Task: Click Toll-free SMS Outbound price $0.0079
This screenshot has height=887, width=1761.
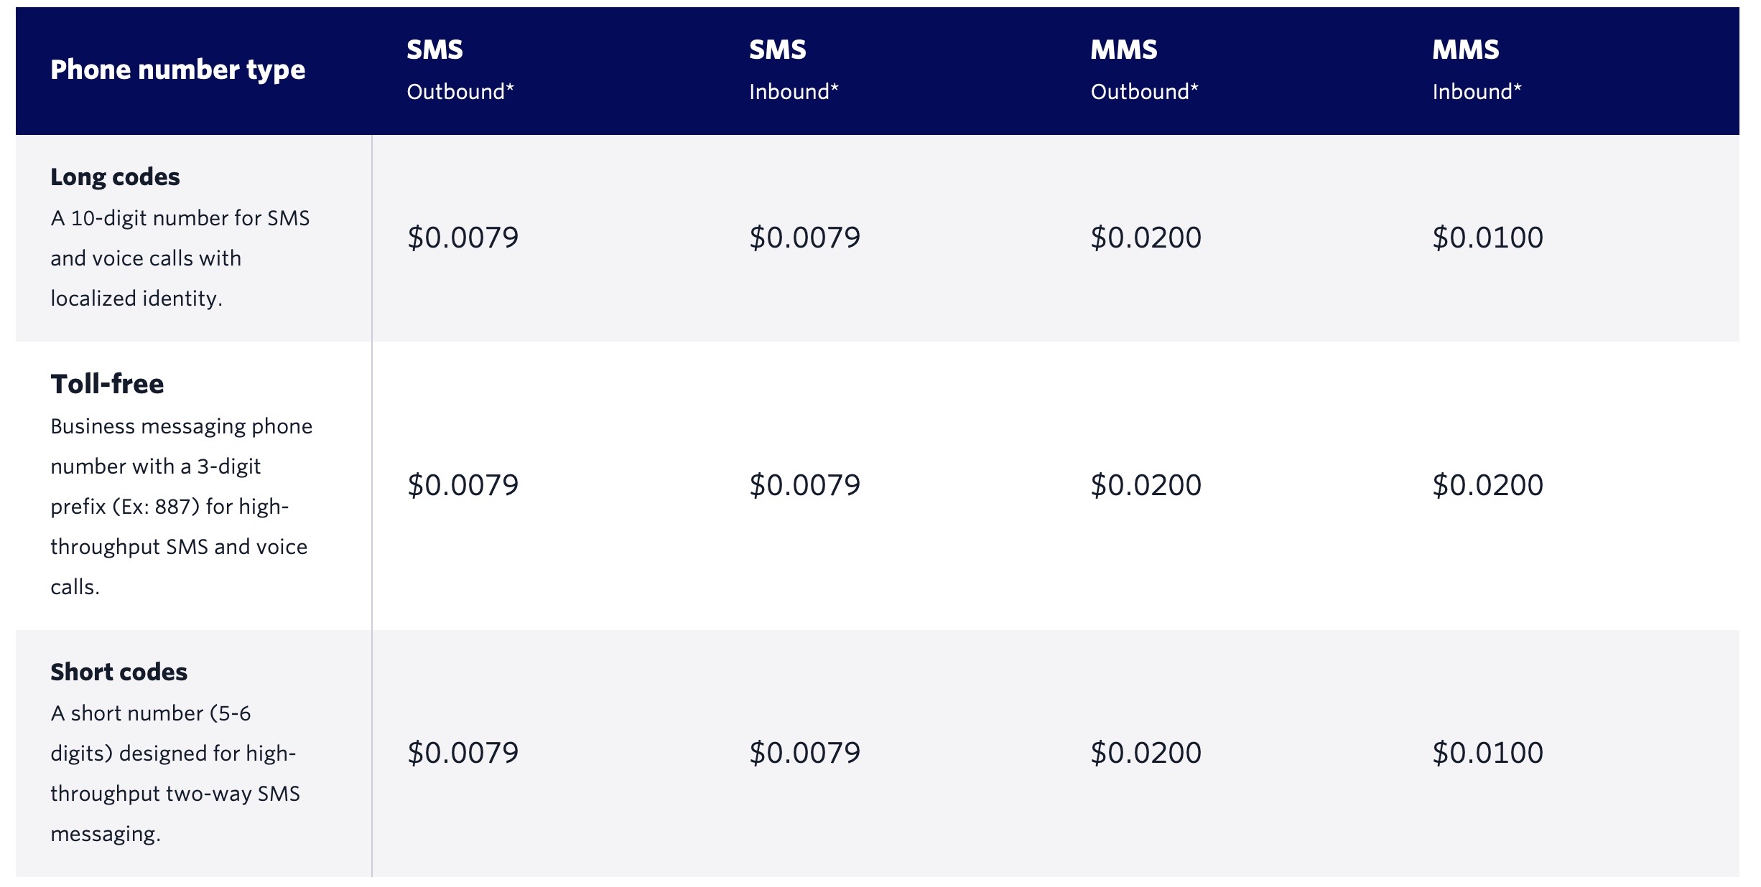Action: click(x=463, y=485)
